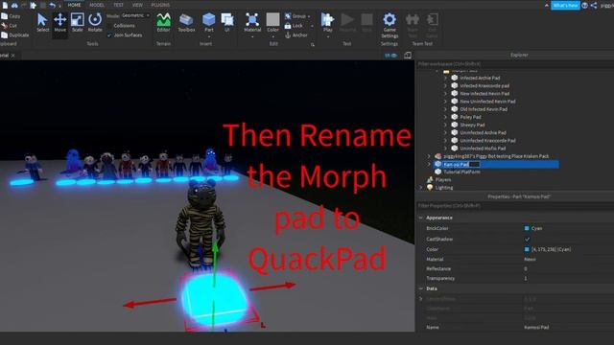Click the Filter Properties search field

(514, 206)
